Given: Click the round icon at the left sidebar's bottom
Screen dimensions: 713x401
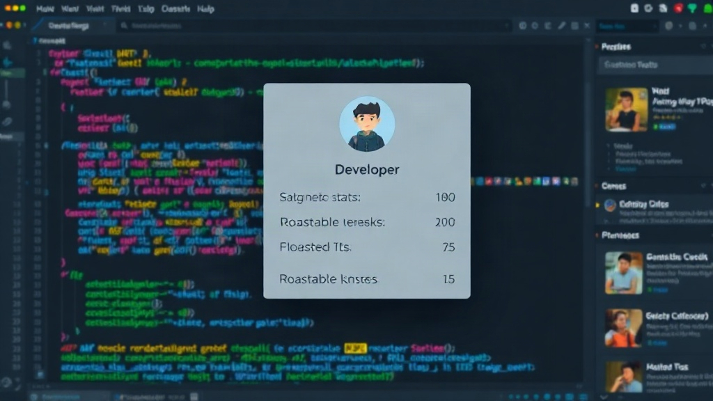Looking at the screenshot, I should (6, 382).
